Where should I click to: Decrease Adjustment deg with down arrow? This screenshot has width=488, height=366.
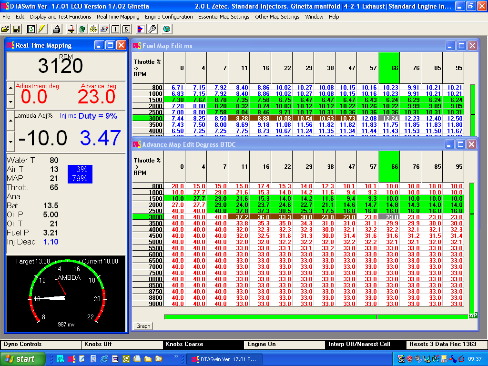pyautogui.click(x=10, y=101)
